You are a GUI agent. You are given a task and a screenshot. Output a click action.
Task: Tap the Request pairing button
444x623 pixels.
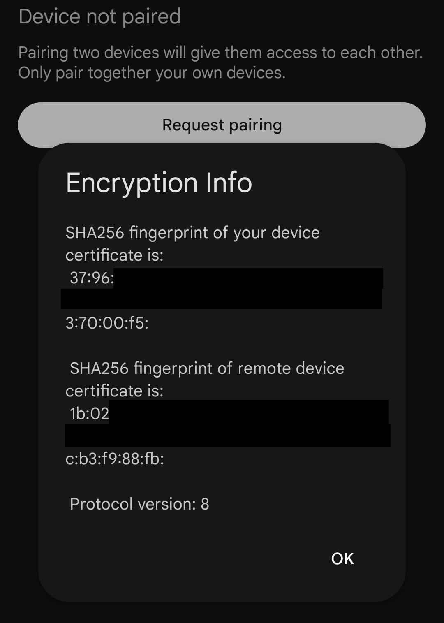coord(222,125)
